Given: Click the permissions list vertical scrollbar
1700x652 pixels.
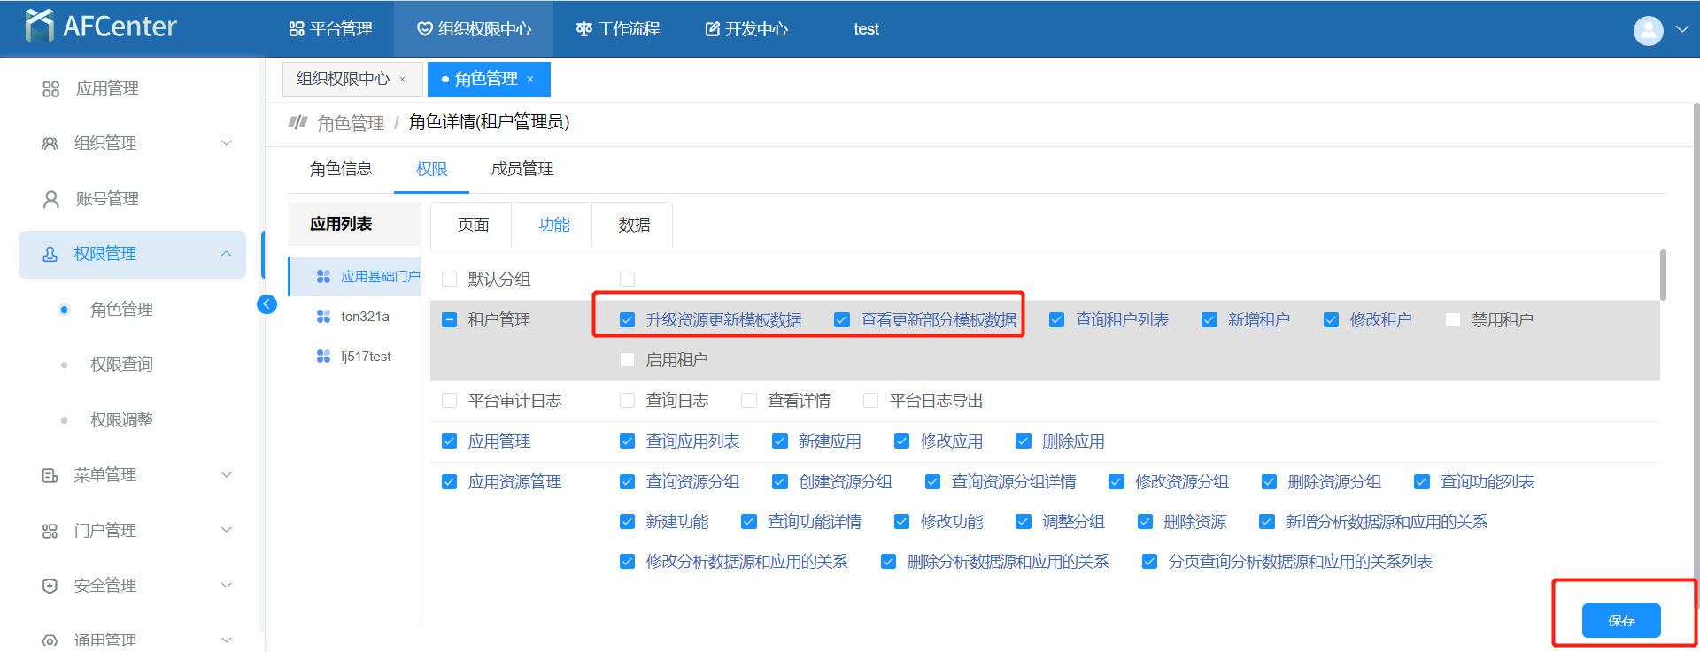Looking at the screenshot, I should point(1663,275).
